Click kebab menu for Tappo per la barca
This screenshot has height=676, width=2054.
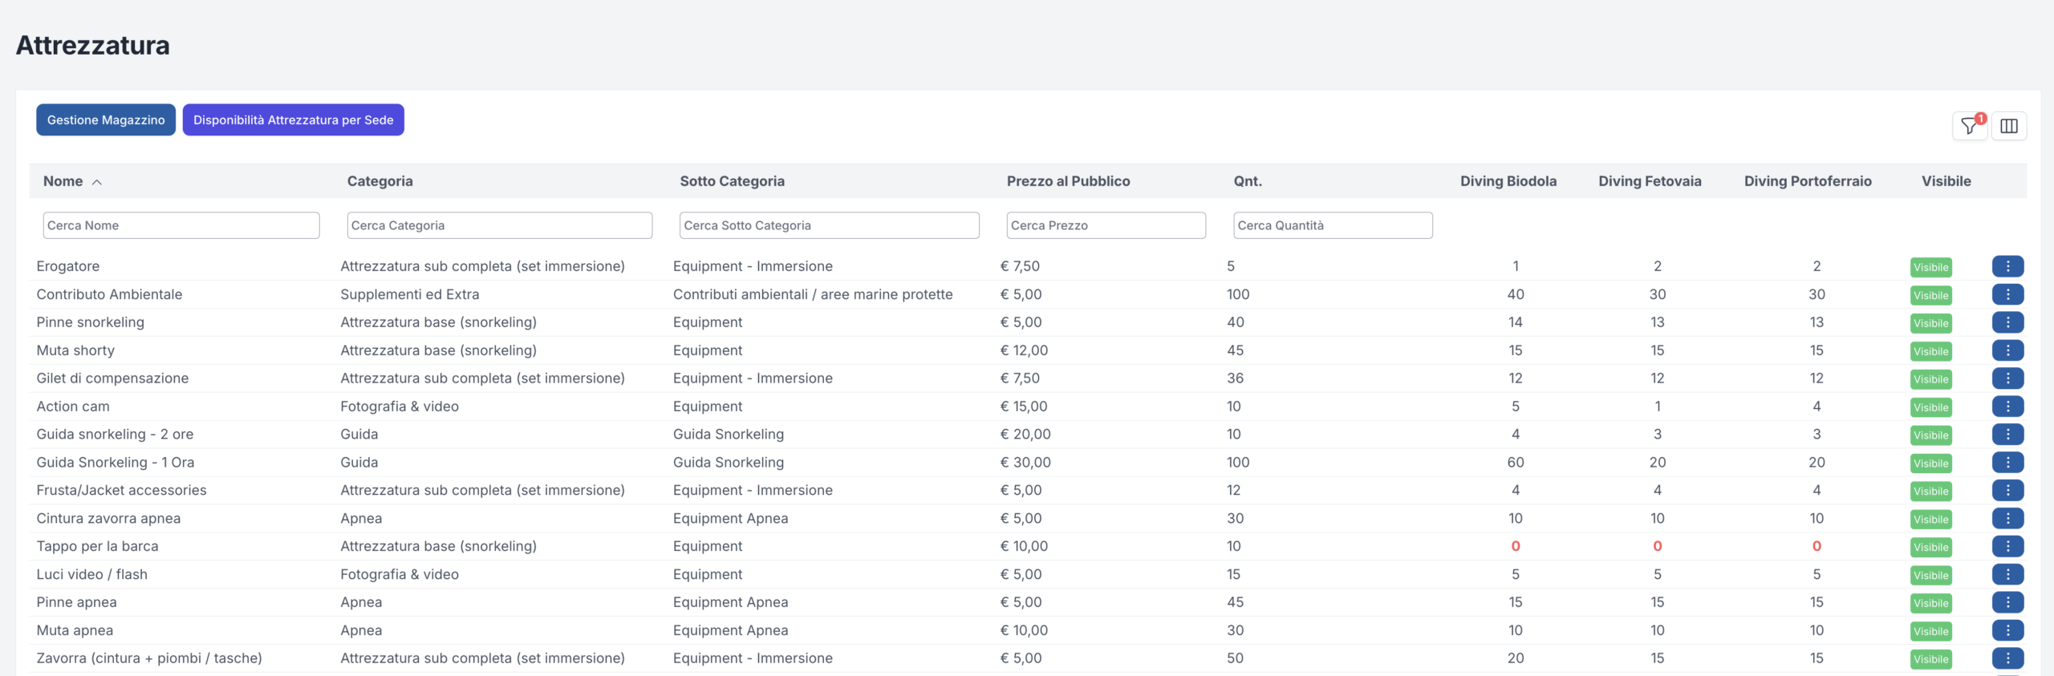coord(2007,546)
